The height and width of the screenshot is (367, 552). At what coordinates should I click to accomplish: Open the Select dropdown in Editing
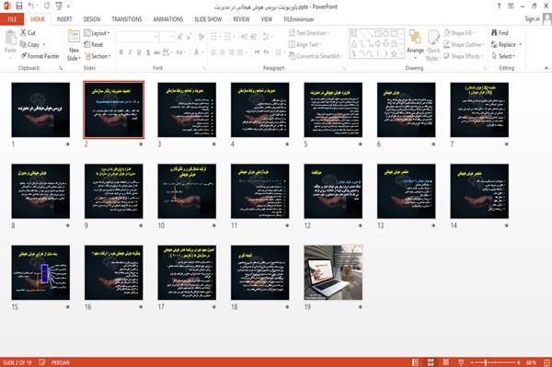click(x=503, y=56)
